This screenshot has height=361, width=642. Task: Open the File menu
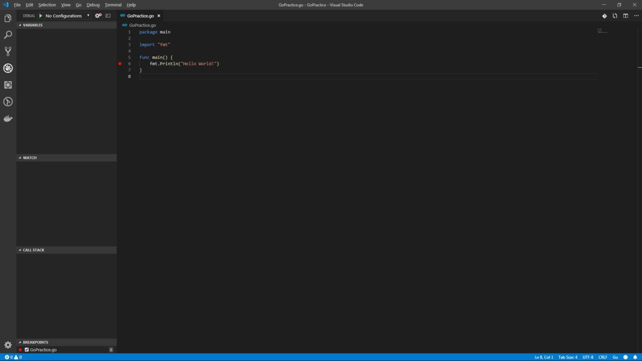click(x=17, y=5)
